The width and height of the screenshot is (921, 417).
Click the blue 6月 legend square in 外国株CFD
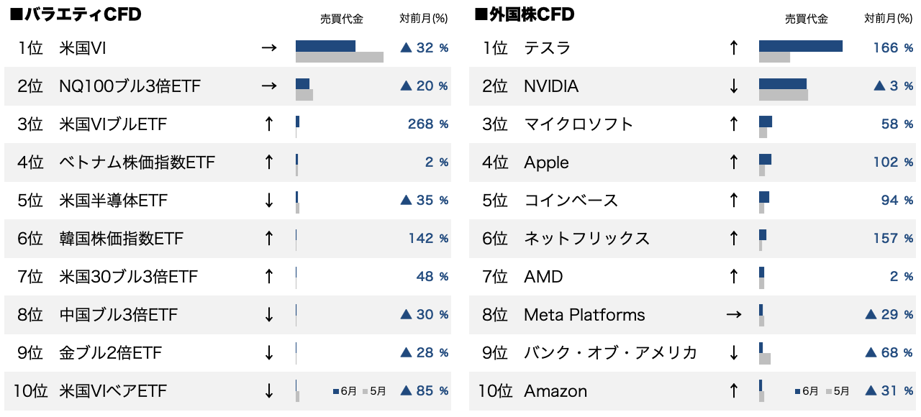[797, 391]
